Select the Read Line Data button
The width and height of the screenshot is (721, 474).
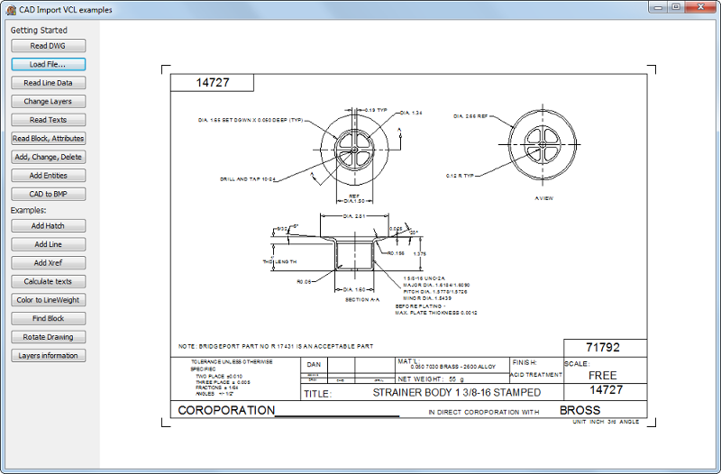49,83
